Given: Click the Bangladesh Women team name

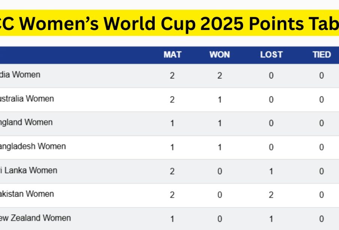Looking at the screenshot, I should (x=33, y=146).
